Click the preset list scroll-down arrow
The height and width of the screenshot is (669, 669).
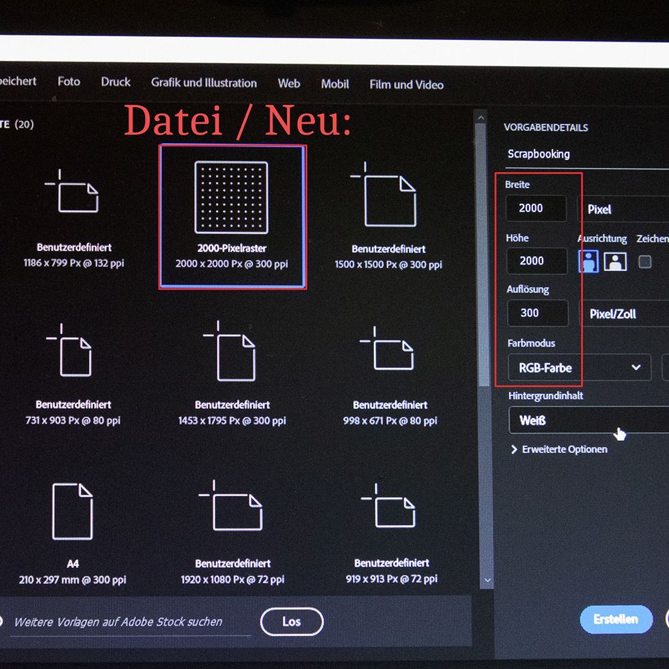click(487, 580)
